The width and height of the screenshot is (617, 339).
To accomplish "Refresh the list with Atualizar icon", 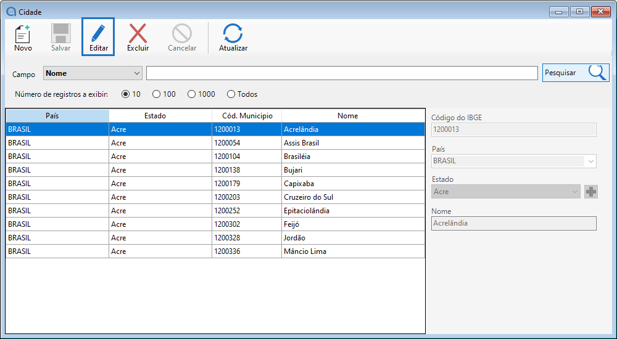I will 233,34.
